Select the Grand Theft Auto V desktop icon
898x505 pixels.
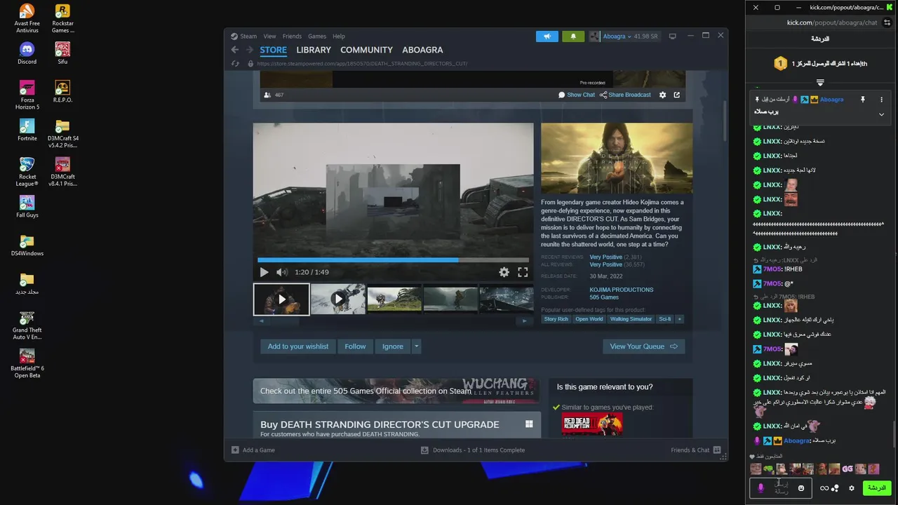point(27,325)
